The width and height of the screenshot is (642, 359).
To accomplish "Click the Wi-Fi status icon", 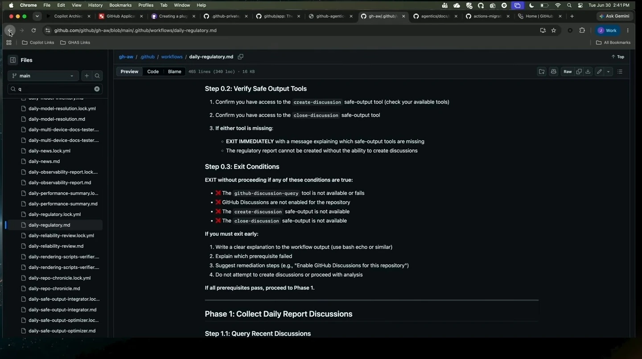I will [x=558, y=5].
